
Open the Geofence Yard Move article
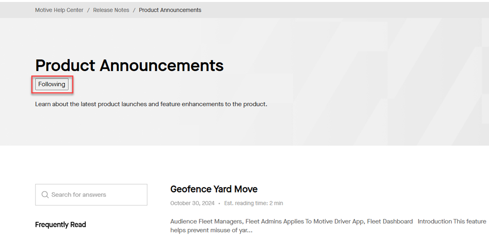coord(214,189)
